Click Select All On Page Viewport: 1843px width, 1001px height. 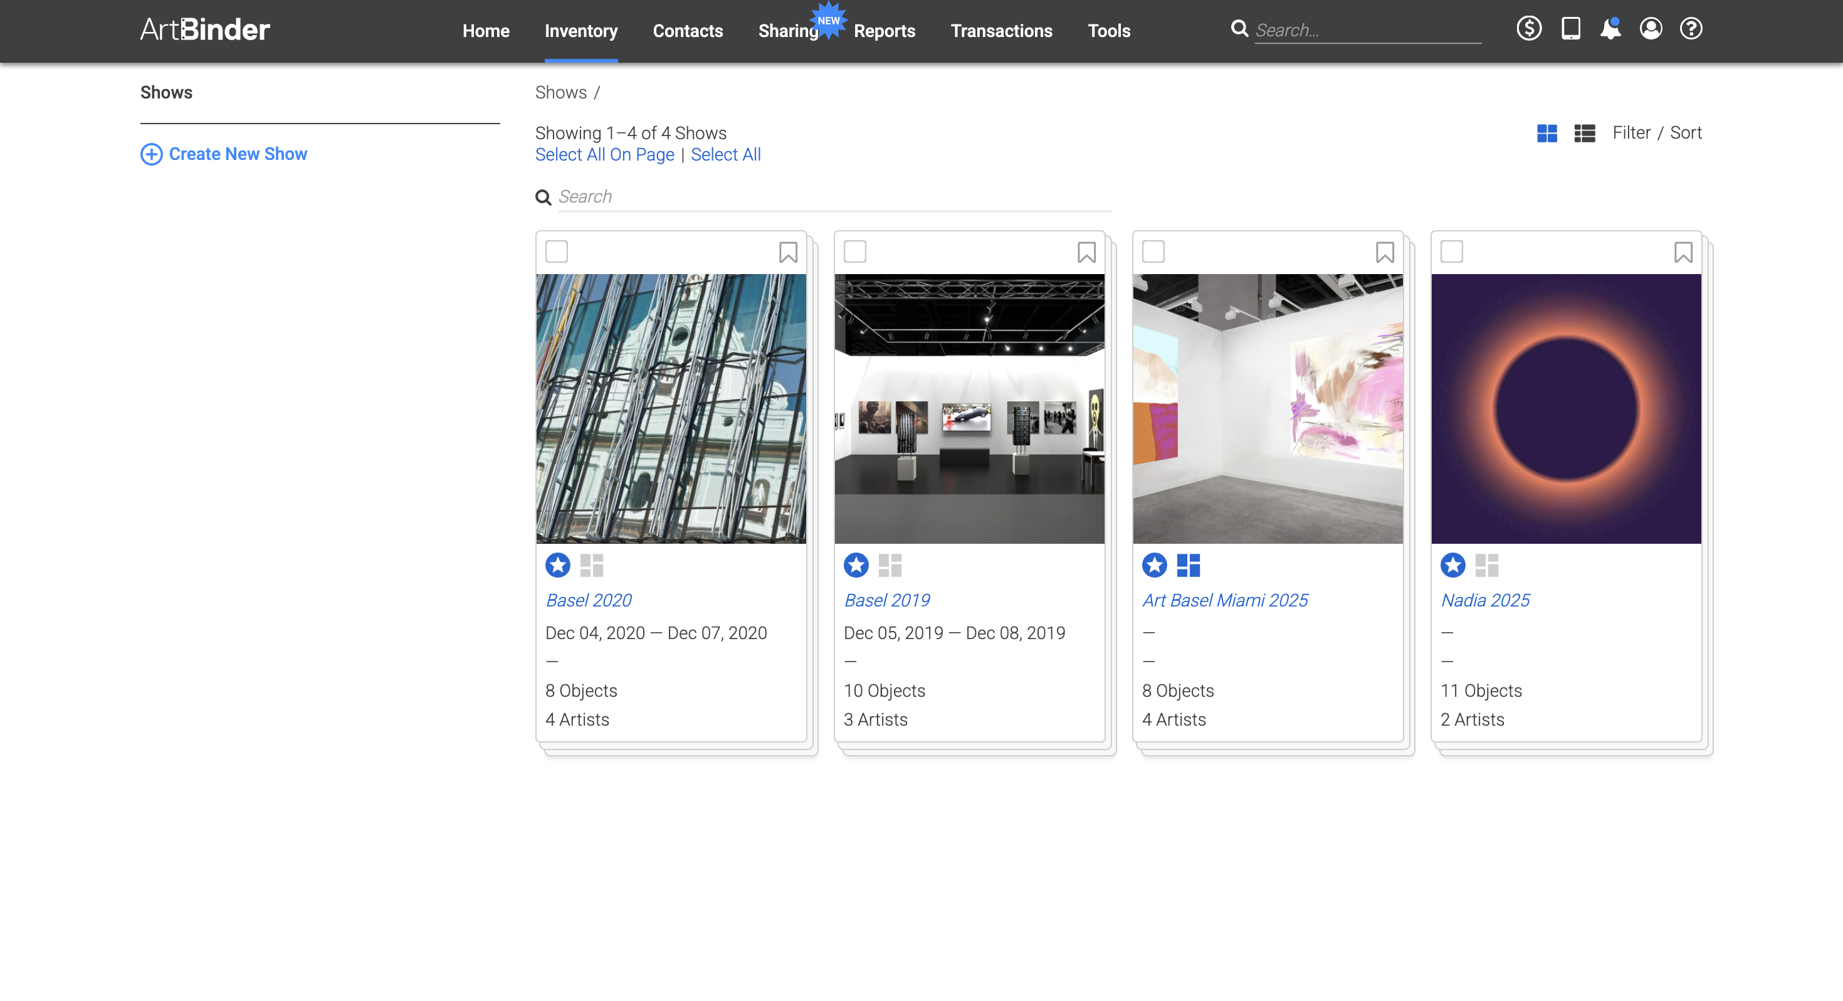[x=604, y=155]
